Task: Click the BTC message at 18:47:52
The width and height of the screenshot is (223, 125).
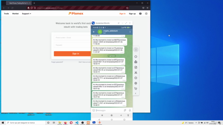Action: [109, 86]
